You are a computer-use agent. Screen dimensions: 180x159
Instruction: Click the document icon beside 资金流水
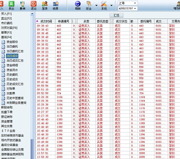point(3,70)
